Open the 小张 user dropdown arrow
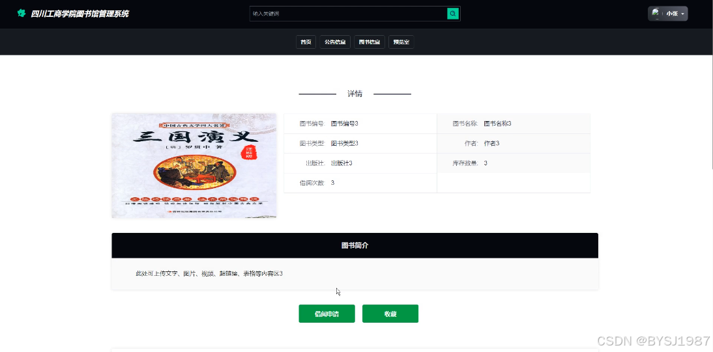Screen dimensions: 713x352 click(x=682, y=14)
